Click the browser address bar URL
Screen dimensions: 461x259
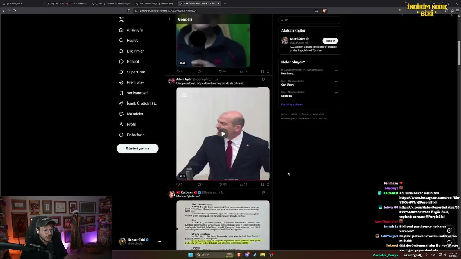[168, 11]
